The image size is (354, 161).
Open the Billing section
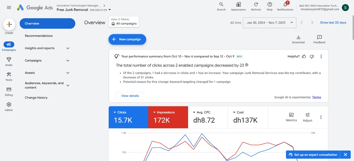click(x=9, y=91)
